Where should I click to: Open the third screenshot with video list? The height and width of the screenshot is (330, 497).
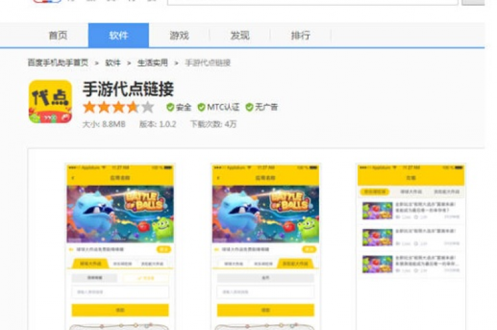point(411,247)
